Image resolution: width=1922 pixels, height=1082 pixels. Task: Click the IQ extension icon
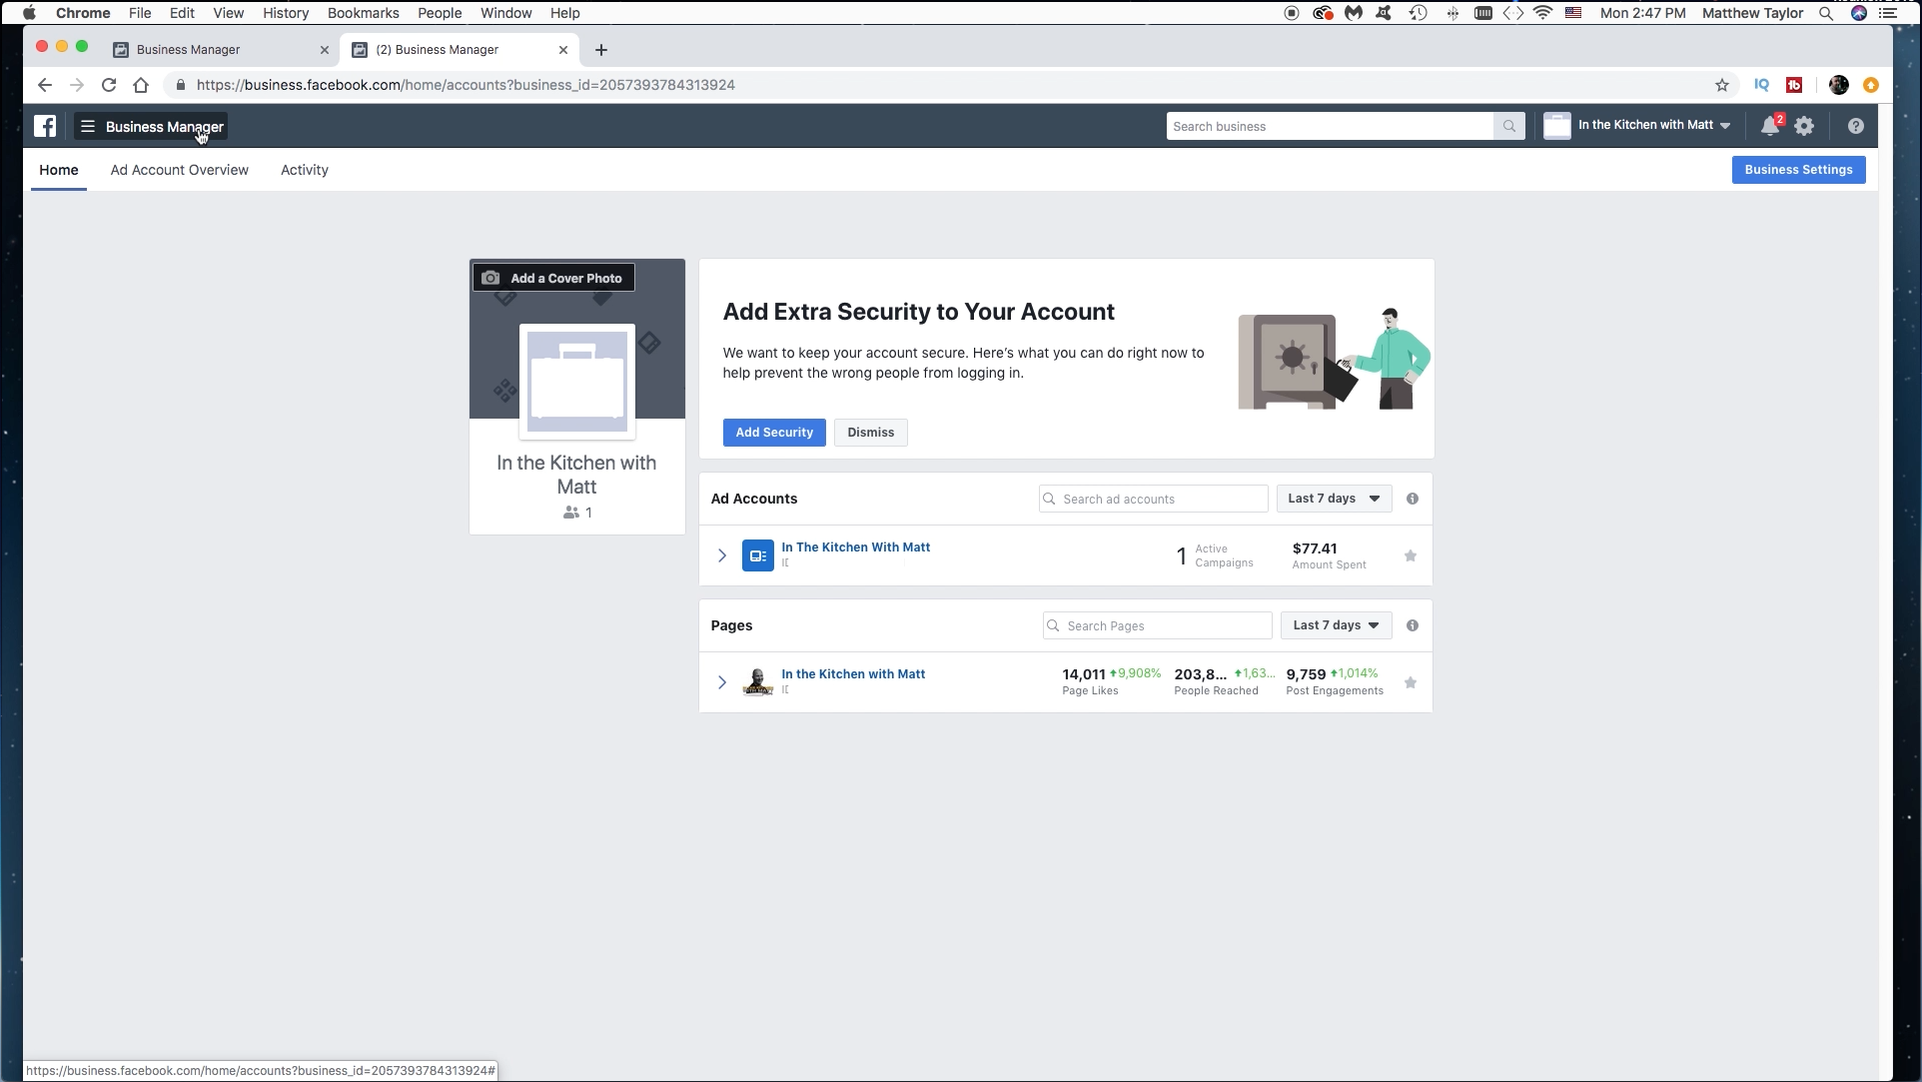click(x=1762, y=85)
